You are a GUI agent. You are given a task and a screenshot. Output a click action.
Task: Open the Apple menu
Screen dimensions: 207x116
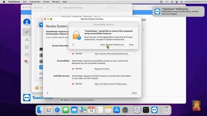tap(4, 2)
